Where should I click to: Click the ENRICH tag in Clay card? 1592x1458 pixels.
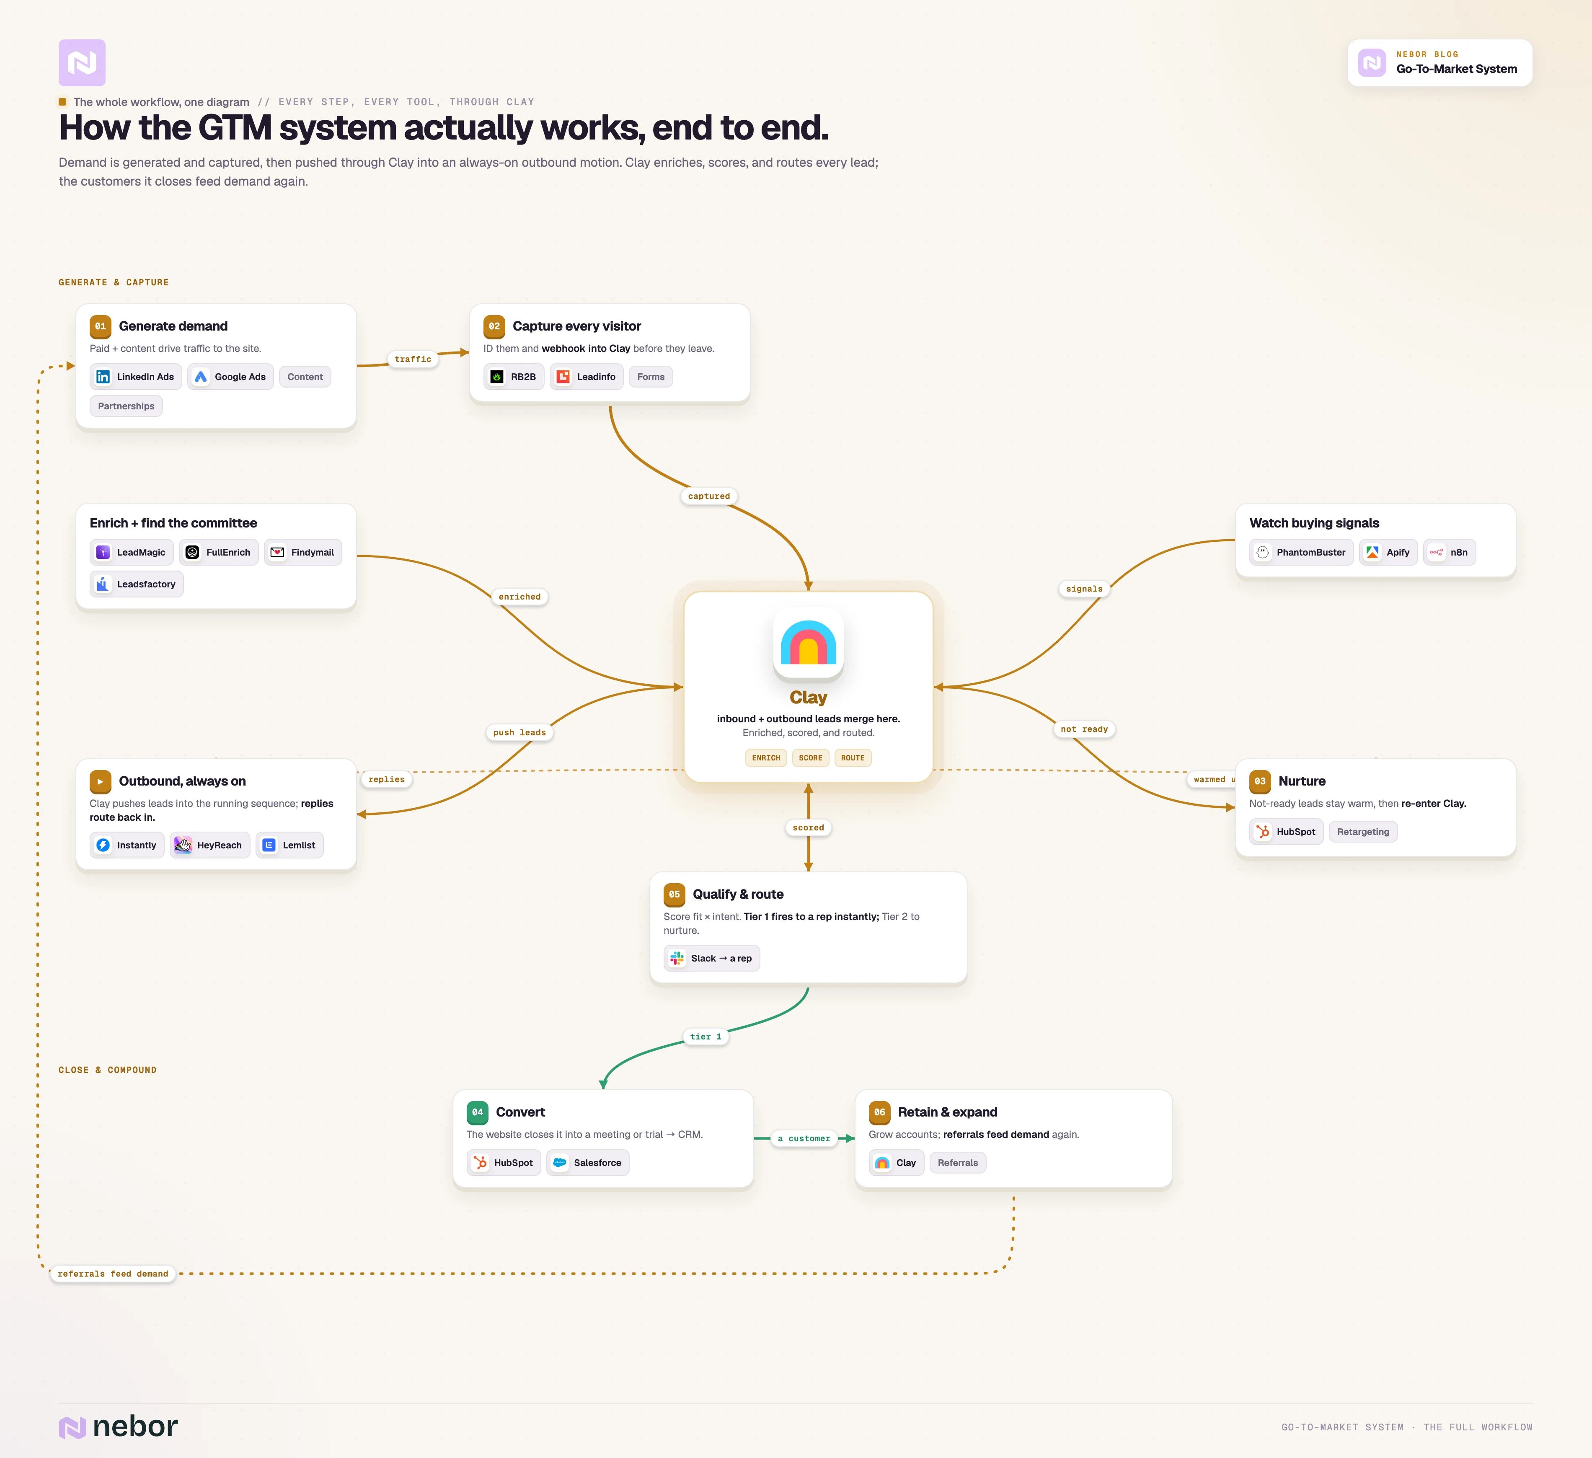766,757
